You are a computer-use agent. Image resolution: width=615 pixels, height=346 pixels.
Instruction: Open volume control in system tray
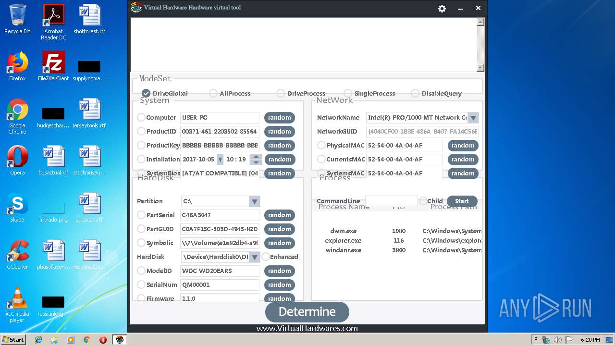click(x=558, y=340)
